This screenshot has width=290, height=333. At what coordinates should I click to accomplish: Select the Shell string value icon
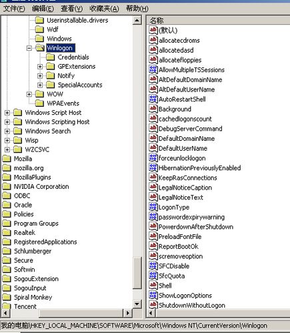pyautogui.click(x=153, y=285)
